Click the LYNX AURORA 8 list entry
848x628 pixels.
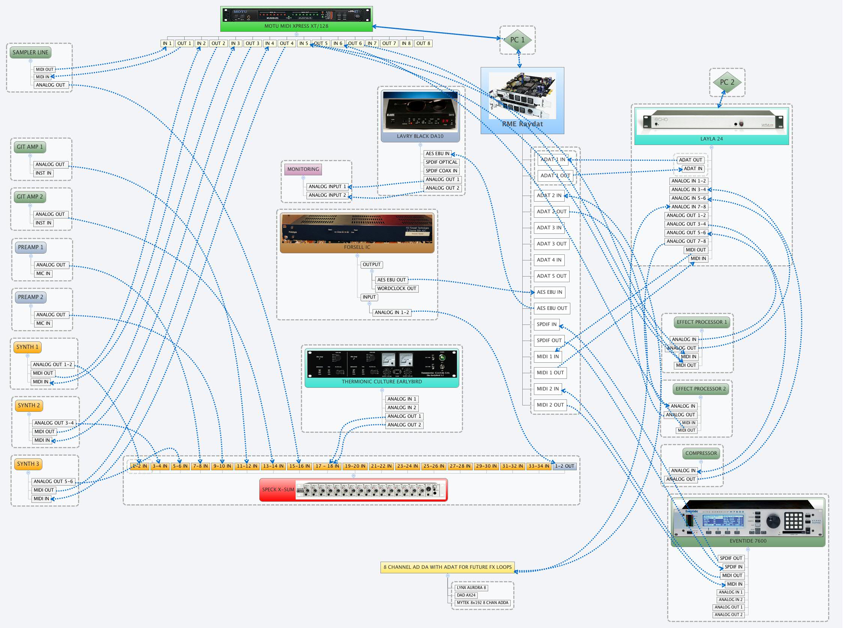[x=471, y=587]
